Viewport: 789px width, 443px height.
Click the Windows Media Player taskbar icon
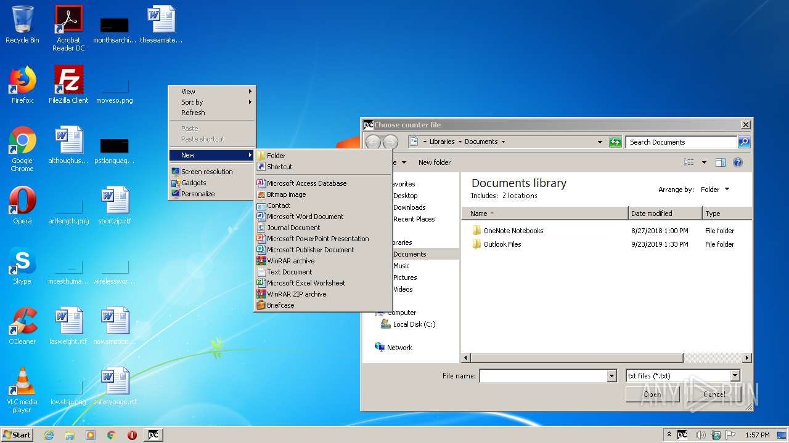(x=91, y=435)
